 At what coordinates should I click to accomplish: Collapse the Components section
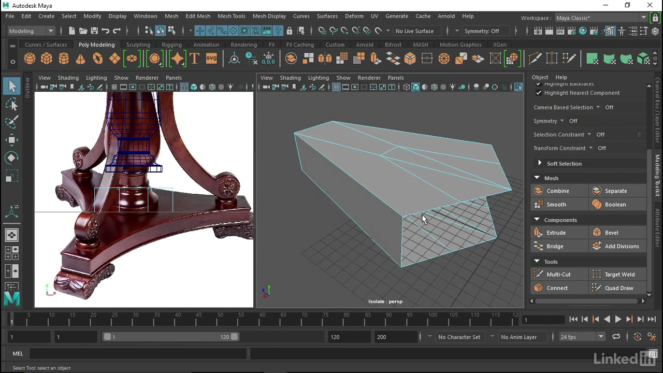click(x=537, y=220)
